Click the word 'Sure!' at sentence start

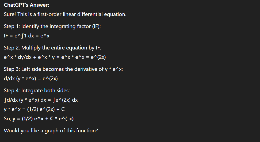click(10, 14)
